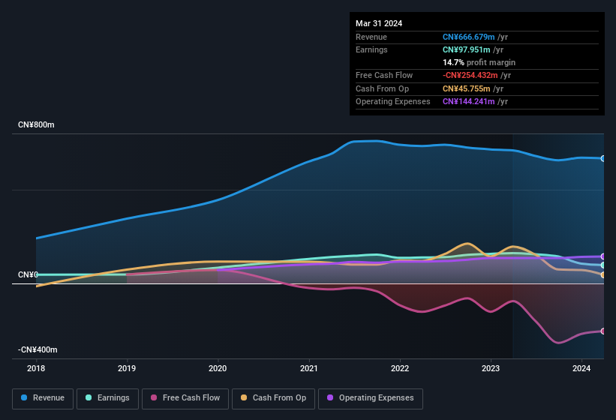The width and height of the screenshot is (616, 420).
Task: Click the -CN¥400m y-axis label
Action: point(38,349)
